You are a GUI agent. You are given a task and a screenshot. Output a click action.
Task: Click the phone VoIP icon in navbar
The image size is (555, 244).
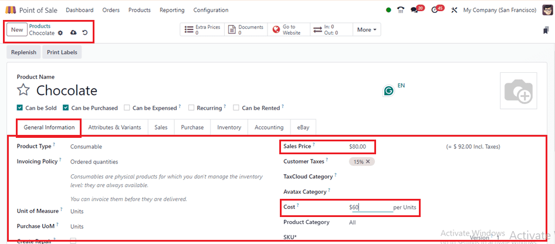pyautogui.click(x=401, y=10)
